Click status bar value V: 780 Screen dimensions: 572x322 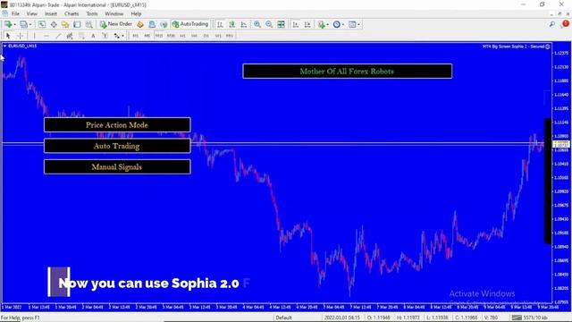coord(491,318)
